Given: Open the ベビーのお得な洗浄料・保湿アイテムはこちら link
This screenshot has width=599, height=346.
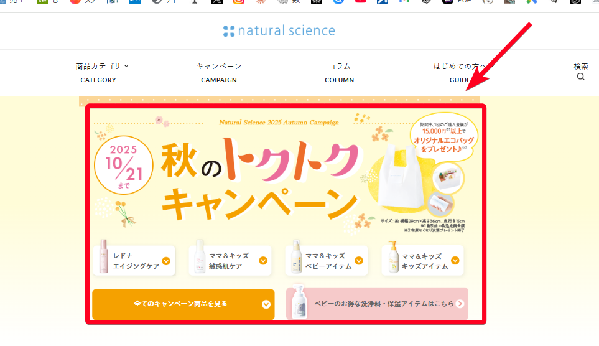Looking at the screenshot, I should click(x=384, y=304).
